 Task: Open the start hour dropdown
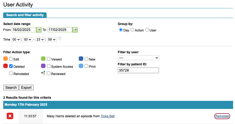(16, 40)
